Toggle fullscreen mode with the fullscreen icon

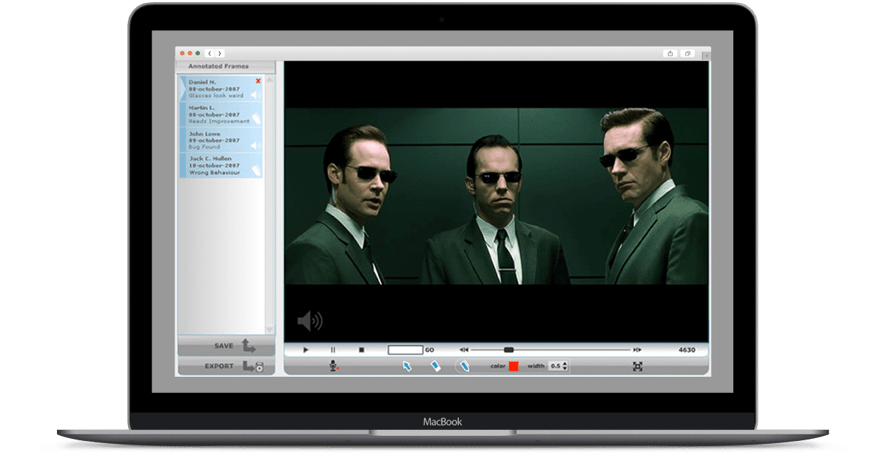638,366
